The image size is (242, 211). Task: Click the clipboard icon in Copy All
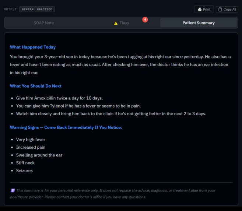click(220, 10)
